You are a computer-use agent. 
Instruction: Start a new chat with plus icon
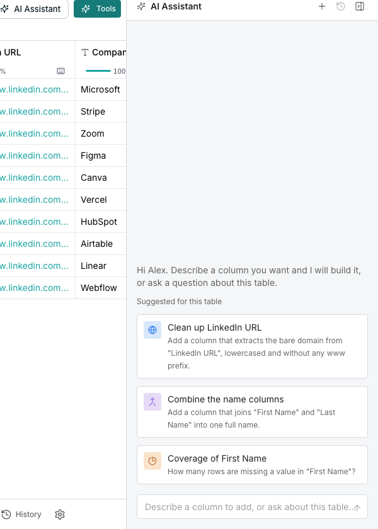(322, 6)
